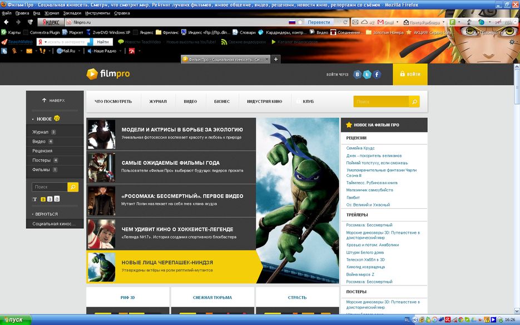The width and height of the screenshot is (520, 325).
Task: Open the Росомаха: Бессмертный video thumbnail
Action: click(x=101, y=200)
